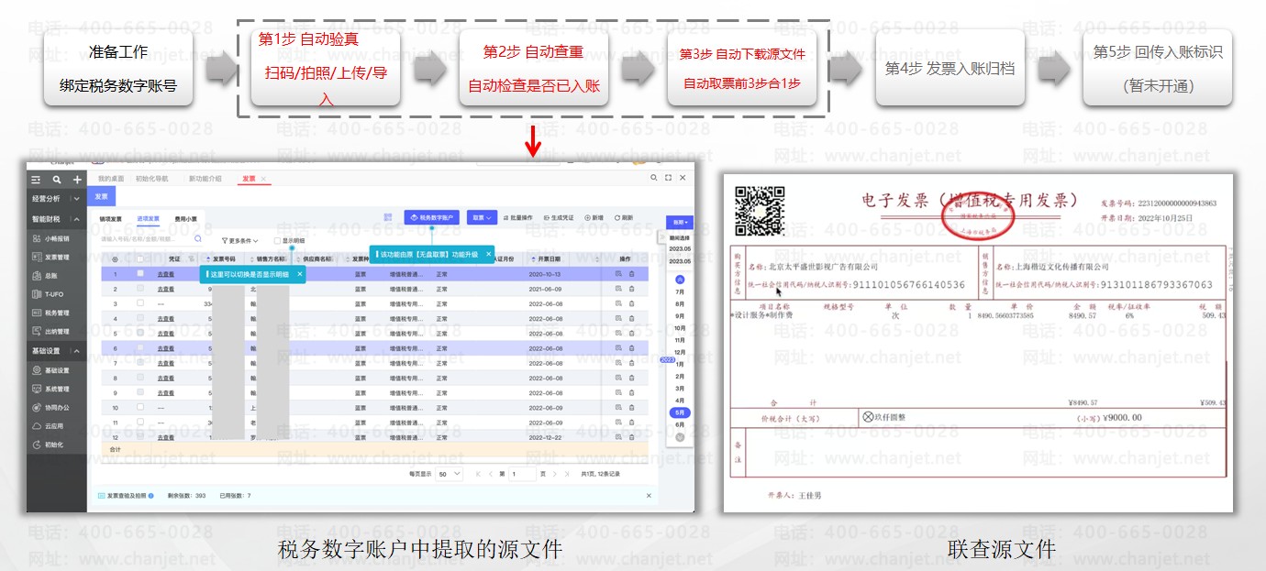Image resolution: width=1266 pixels, height=571 pixels.
Task: Delete the 2020-10-13 invoice row
Action: 631,274
